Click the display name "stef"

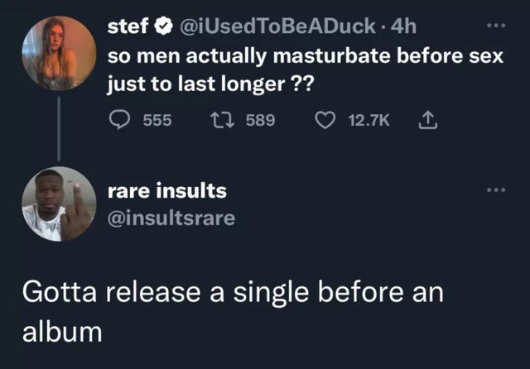128,28
